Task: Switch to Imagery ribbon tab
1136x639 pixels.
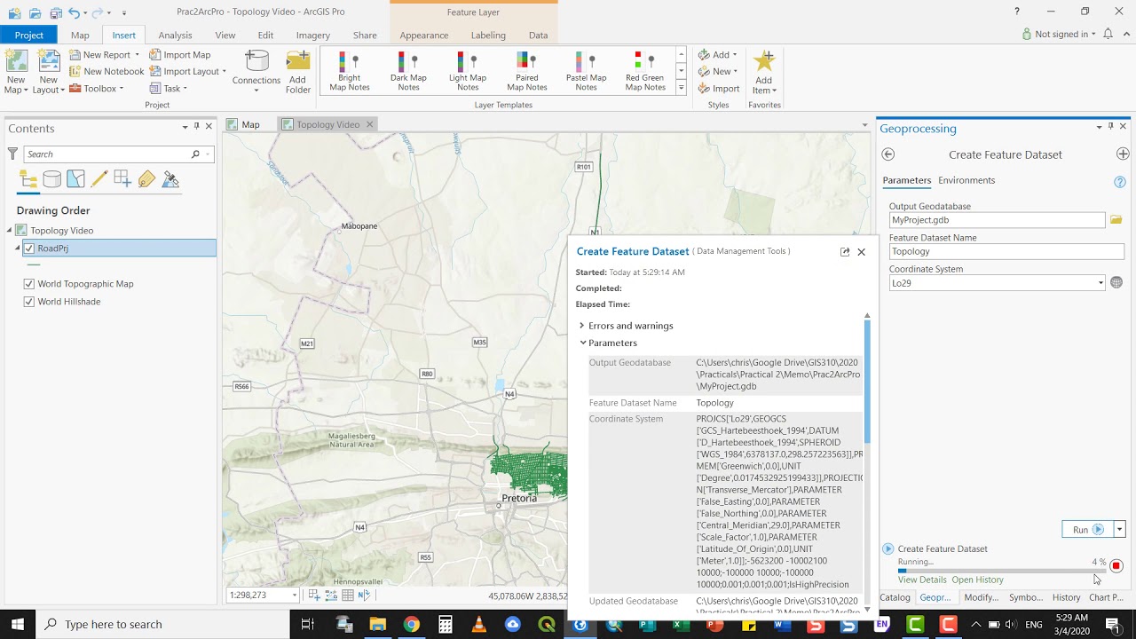Action: point(313,35)
